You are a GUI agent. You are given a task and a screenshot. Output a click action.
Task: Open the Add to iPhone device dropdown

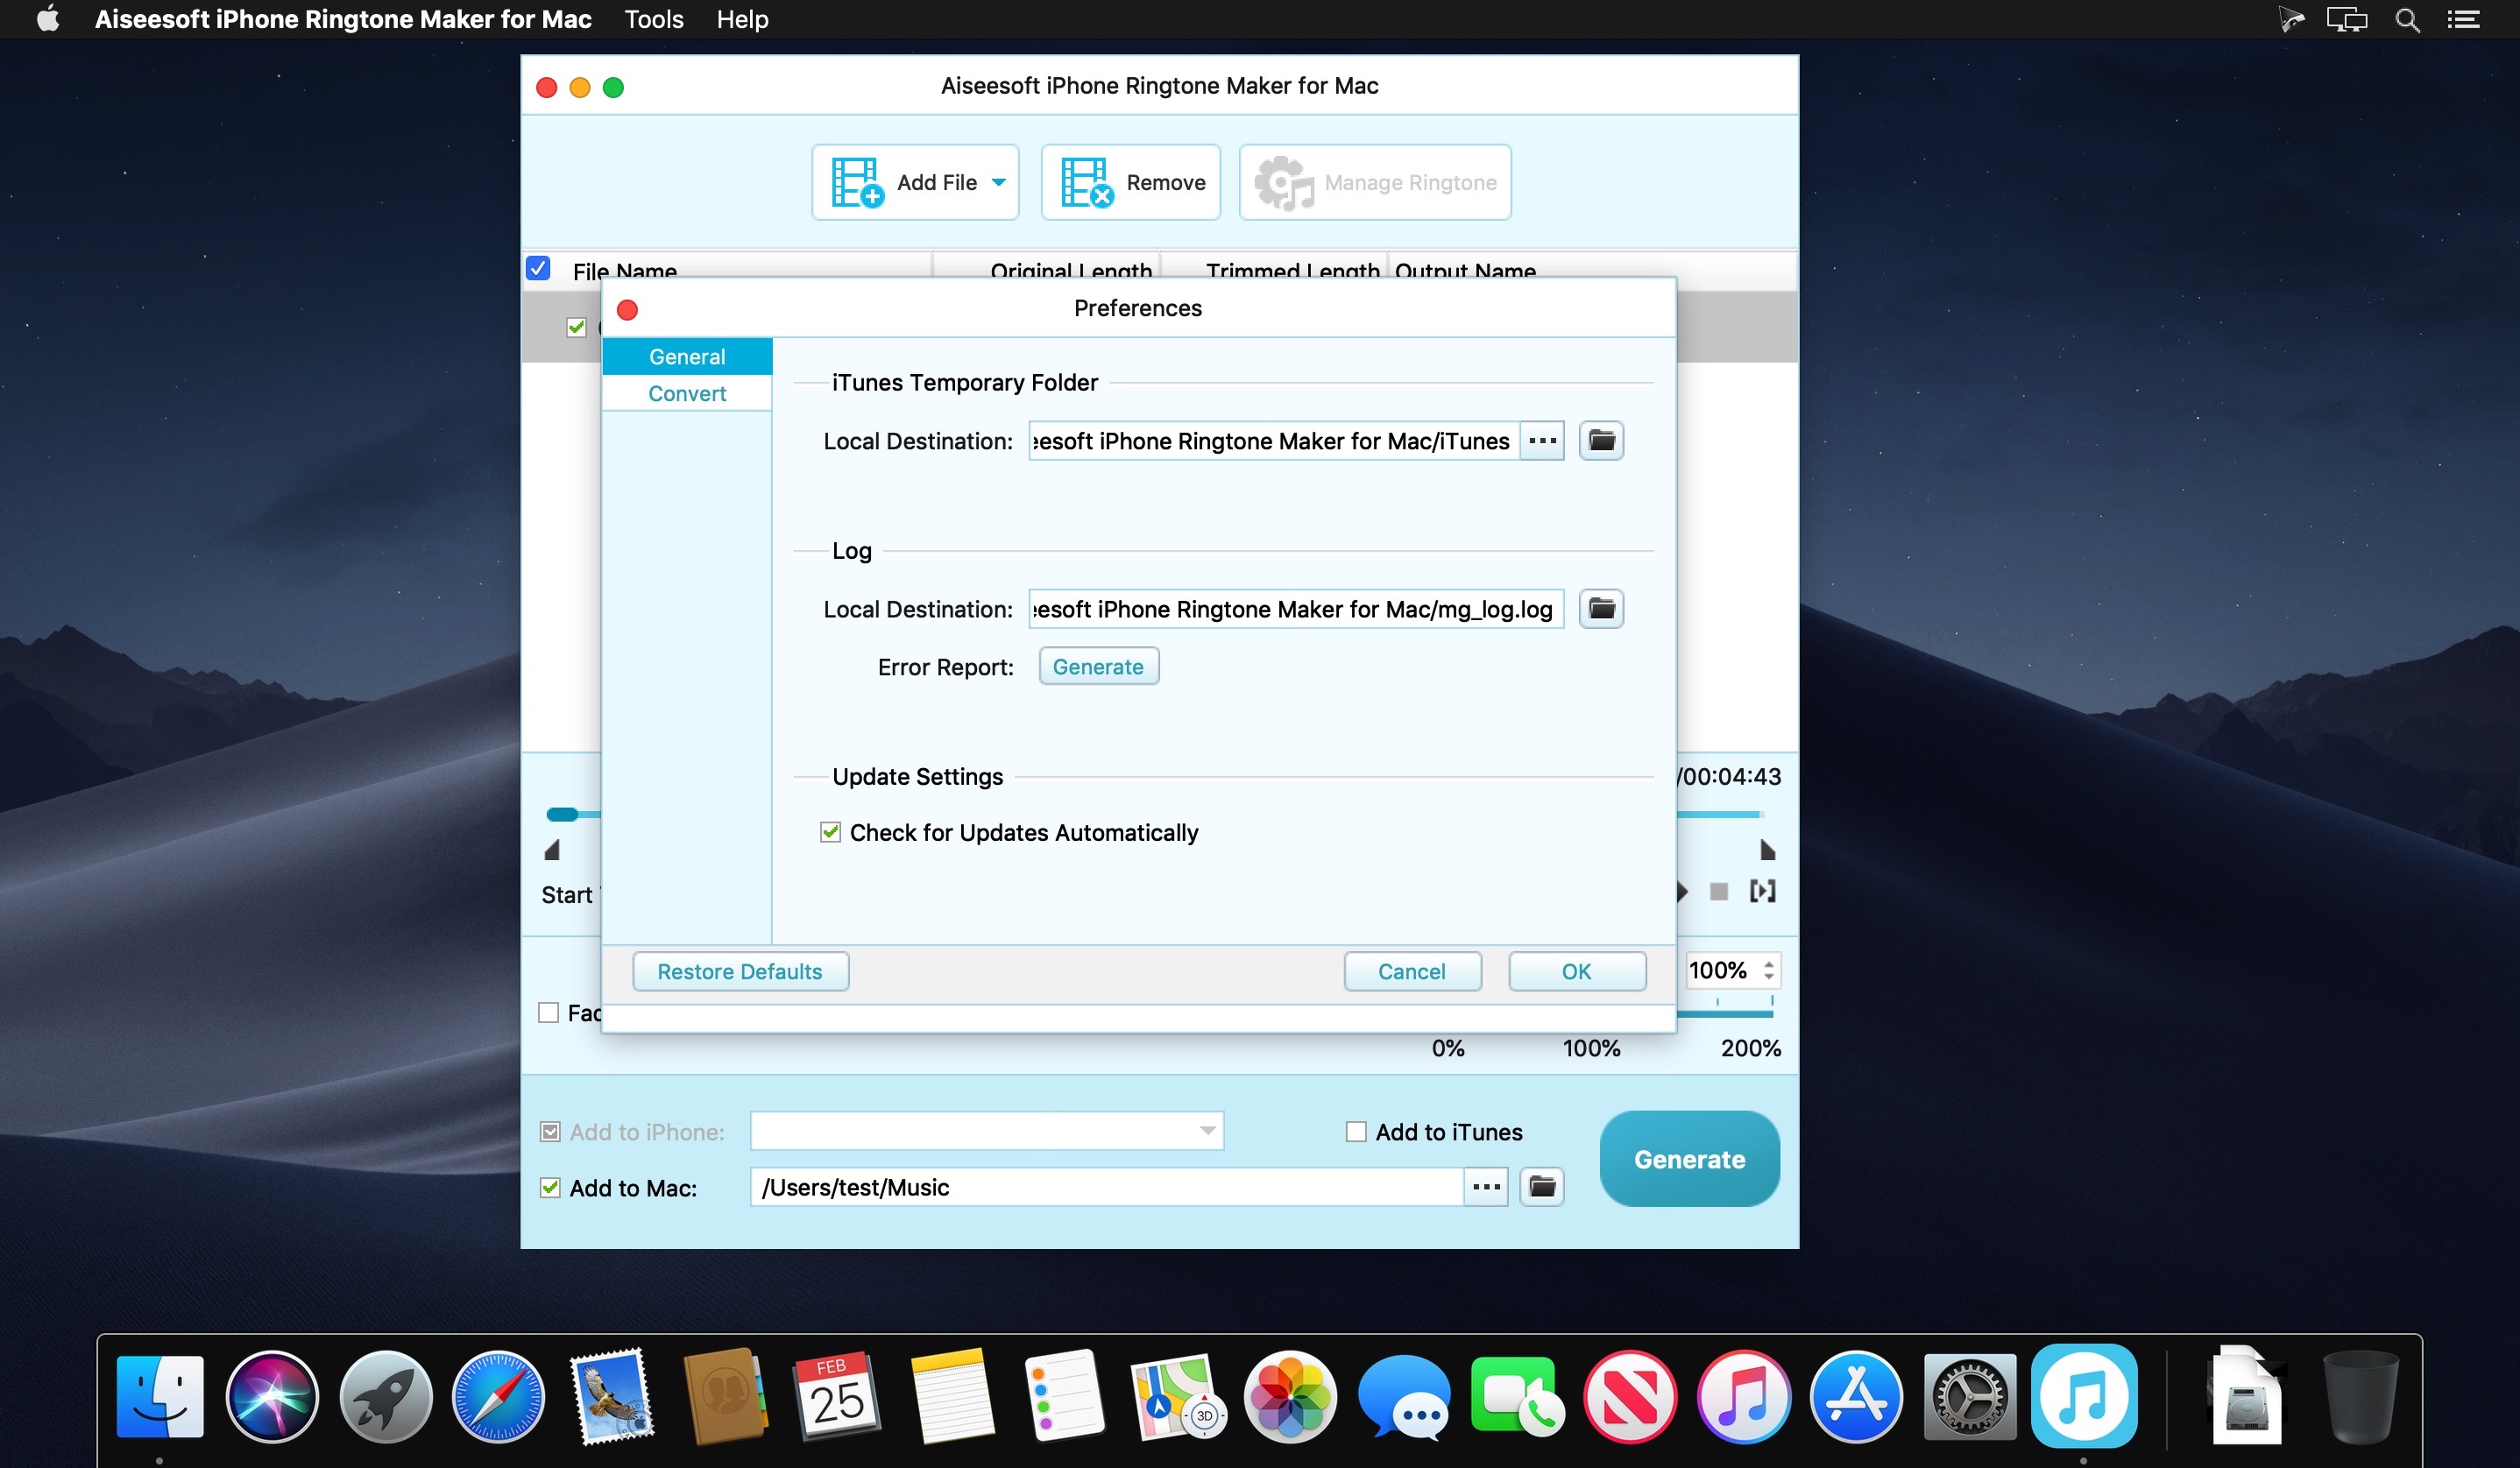coord(987,1130)
